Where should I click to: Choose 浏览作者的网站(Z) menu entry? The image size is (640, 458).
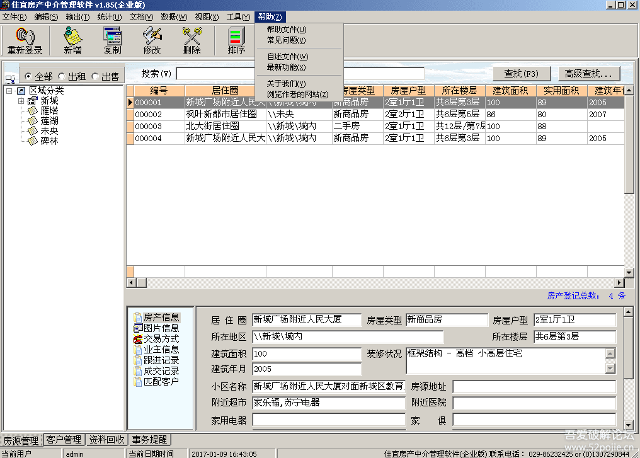click(297, 94)
